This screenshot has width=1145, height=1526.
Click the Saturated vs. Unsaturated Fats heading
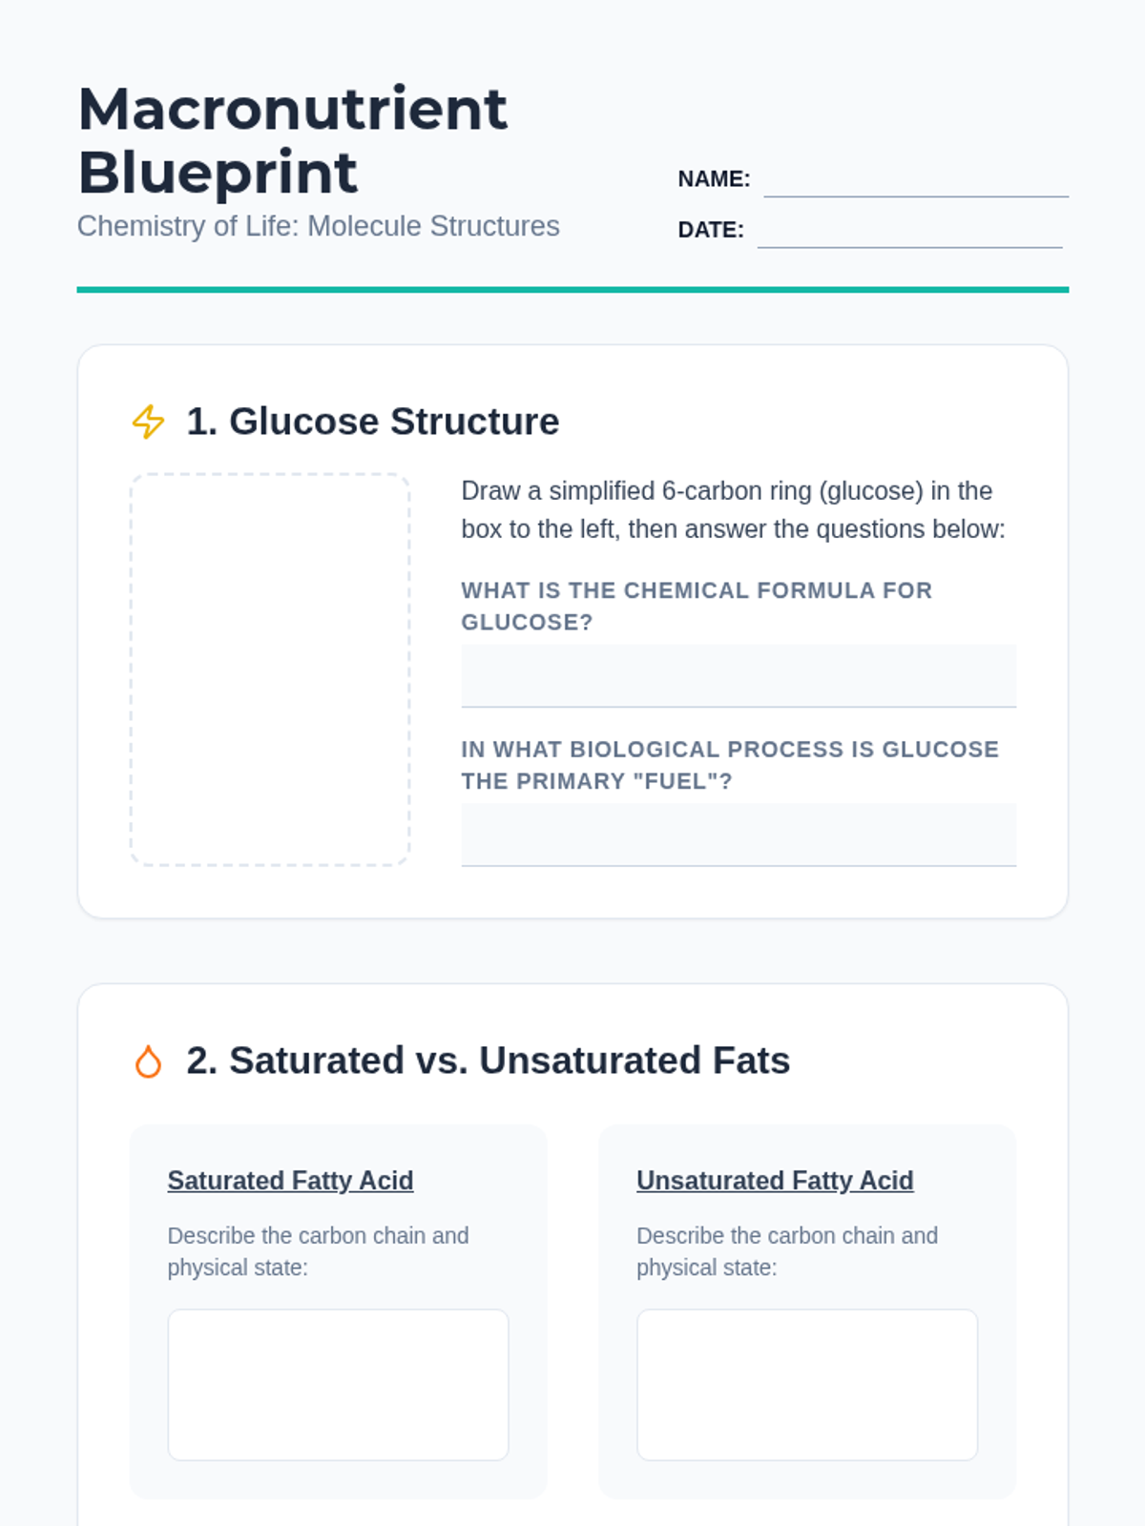[488, 1061]
